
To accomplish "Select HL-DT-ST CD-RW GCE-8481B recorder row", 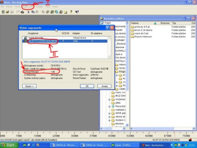I will click(x=65, y=41).
